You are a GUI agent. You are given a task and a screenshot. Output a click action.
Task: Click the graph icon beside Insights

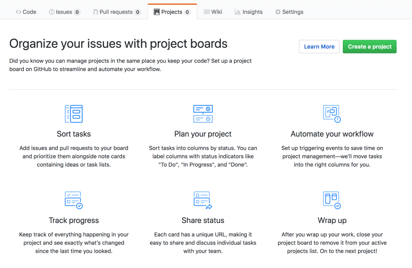pyautogui.click(x=238, y=12)
